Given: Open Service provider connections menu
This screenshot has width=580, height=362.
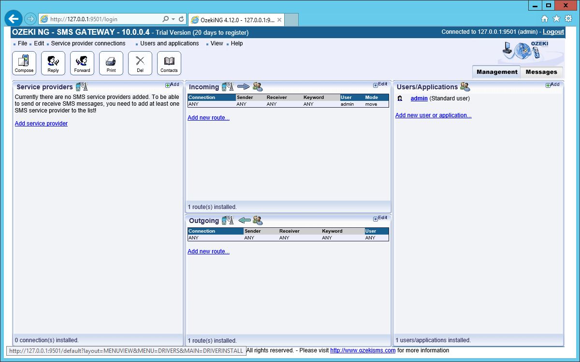Looking at the screenshot, I should tap(88, 43).
